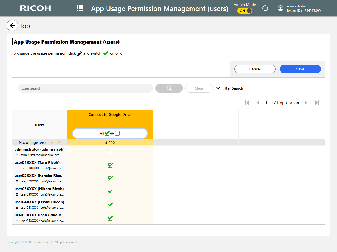Image resolution: width=337 pixels, height=252 pixels.
Task: Turn off the Admin Mode switch
Action: pyautogui.click(x=245, y=11)
